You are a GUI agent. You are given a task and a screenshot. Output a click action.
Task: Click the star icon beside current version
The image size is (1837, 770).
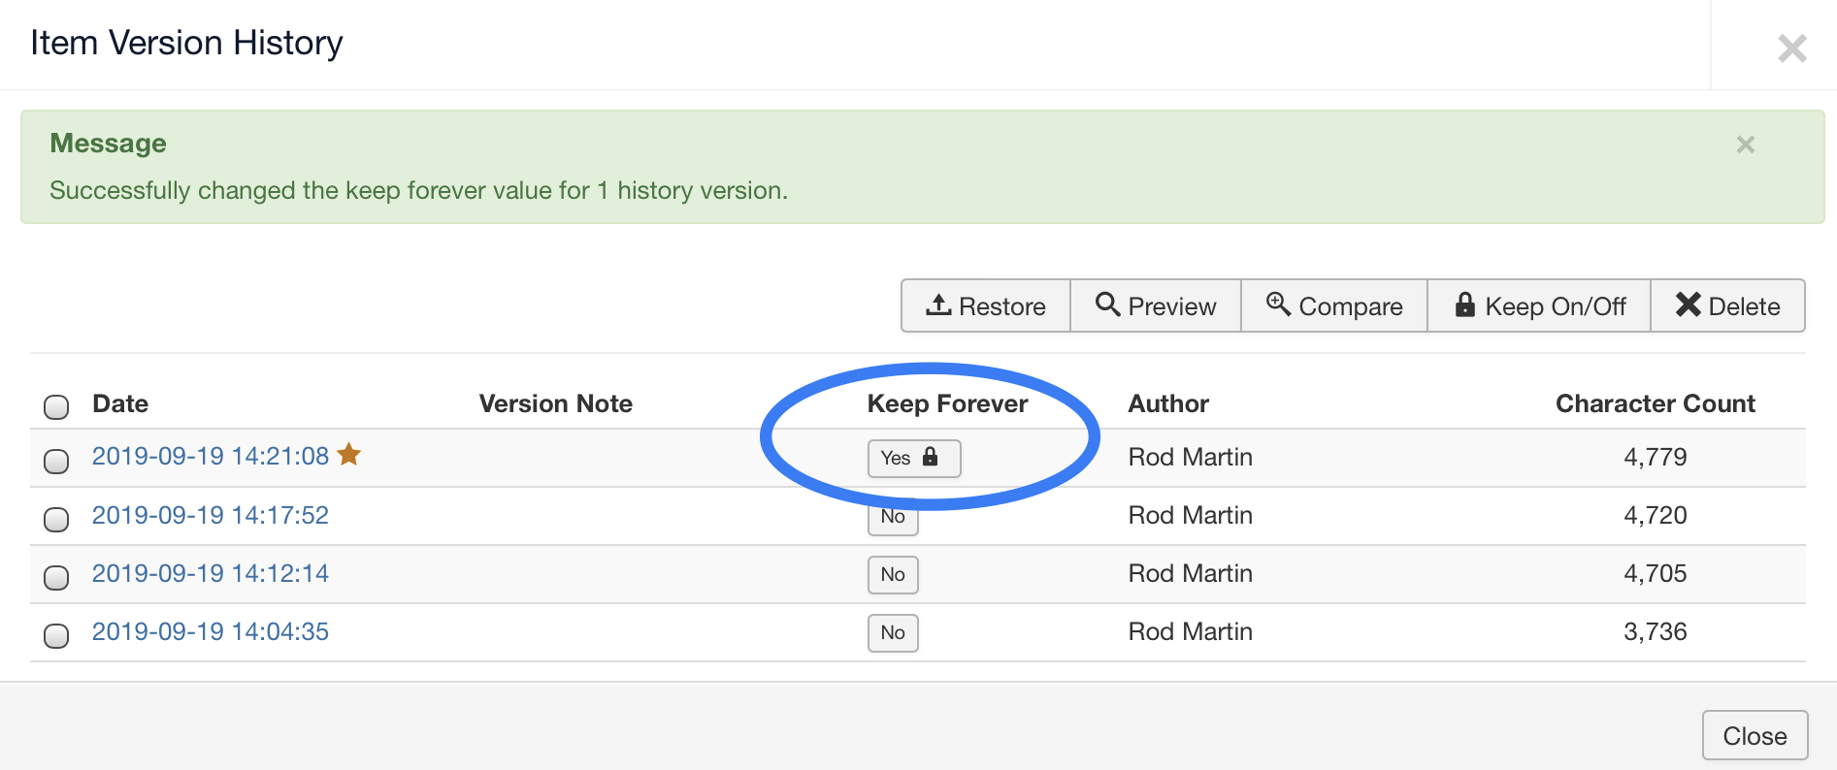point(349,454)
